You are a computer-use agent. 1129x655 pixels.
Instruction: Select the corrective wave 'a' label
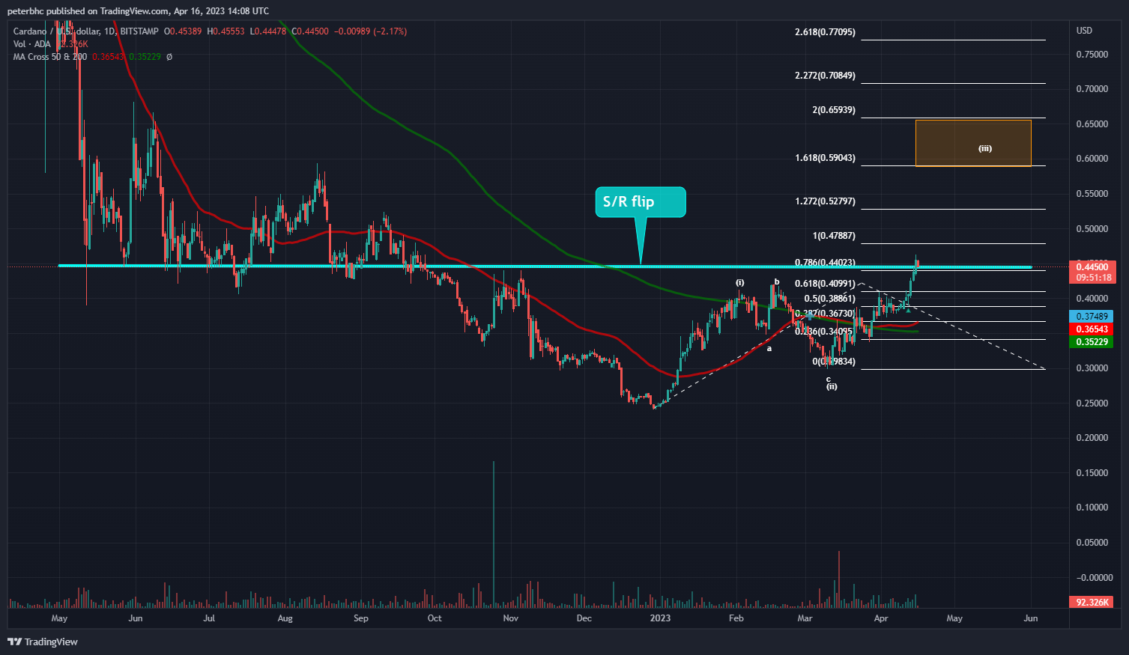pyautogui.click(x=769, y=348)
